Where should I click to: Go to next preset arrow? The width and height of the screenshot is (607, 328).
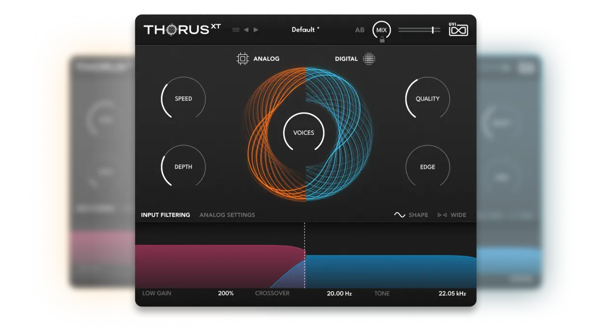click(x=256, y=30)
